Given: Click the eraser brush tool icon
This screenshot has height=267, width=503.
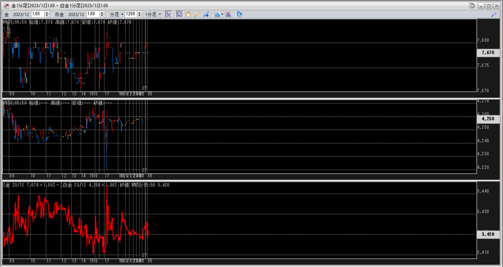Looking at the screenshot, I should tap(205, 14).
